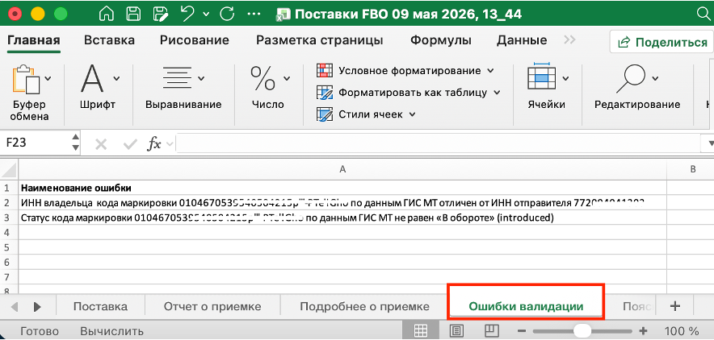
Task: Click the zoom out minus button
Action: click(x=523, y=331)
